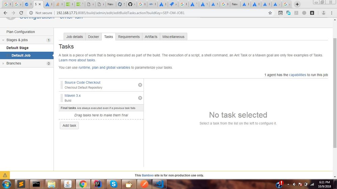This screenshot has width=337, height=189.
Task: Click the volume speaker tray icon
Action: click(x=294, y=184)
